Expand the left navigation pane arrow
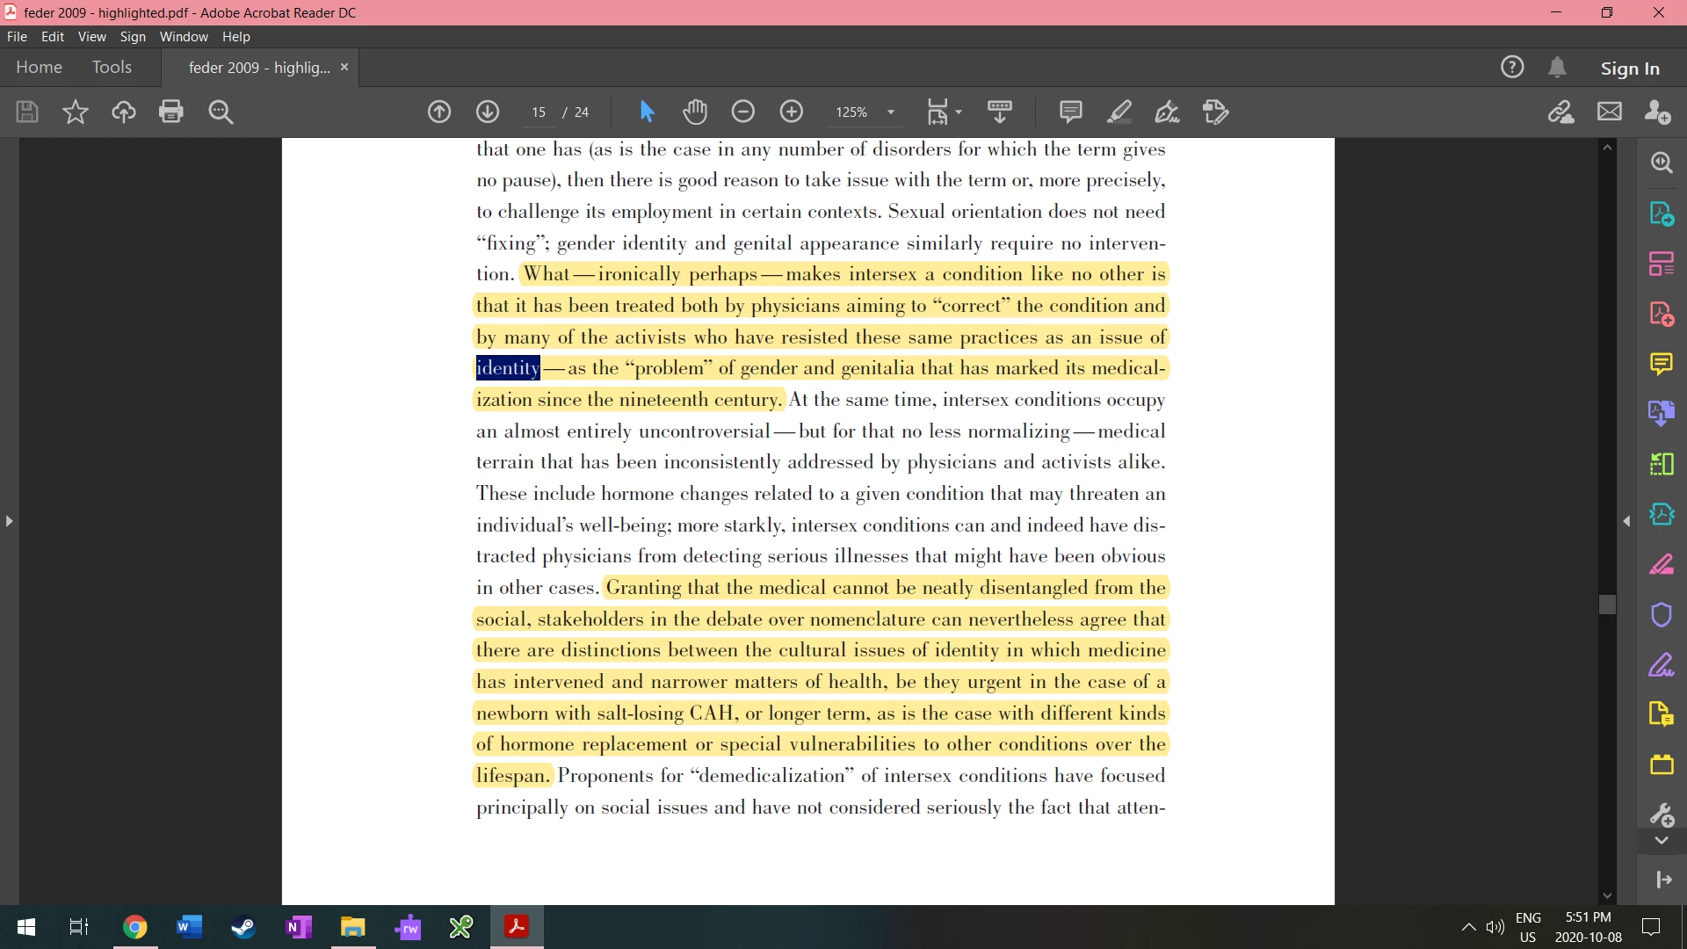Viewport: 1687px width, 949px height. coord(9,521)
